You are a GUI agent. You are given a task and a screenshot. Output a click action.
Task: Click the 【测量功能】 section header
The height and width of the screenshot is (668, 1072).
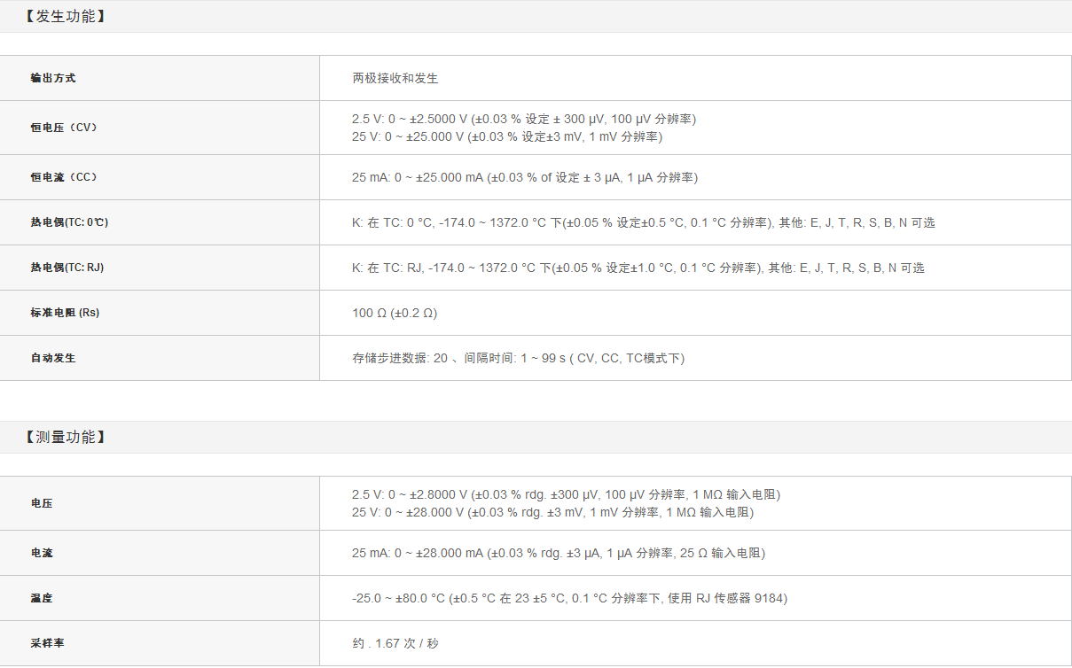[x=65, y=437]
